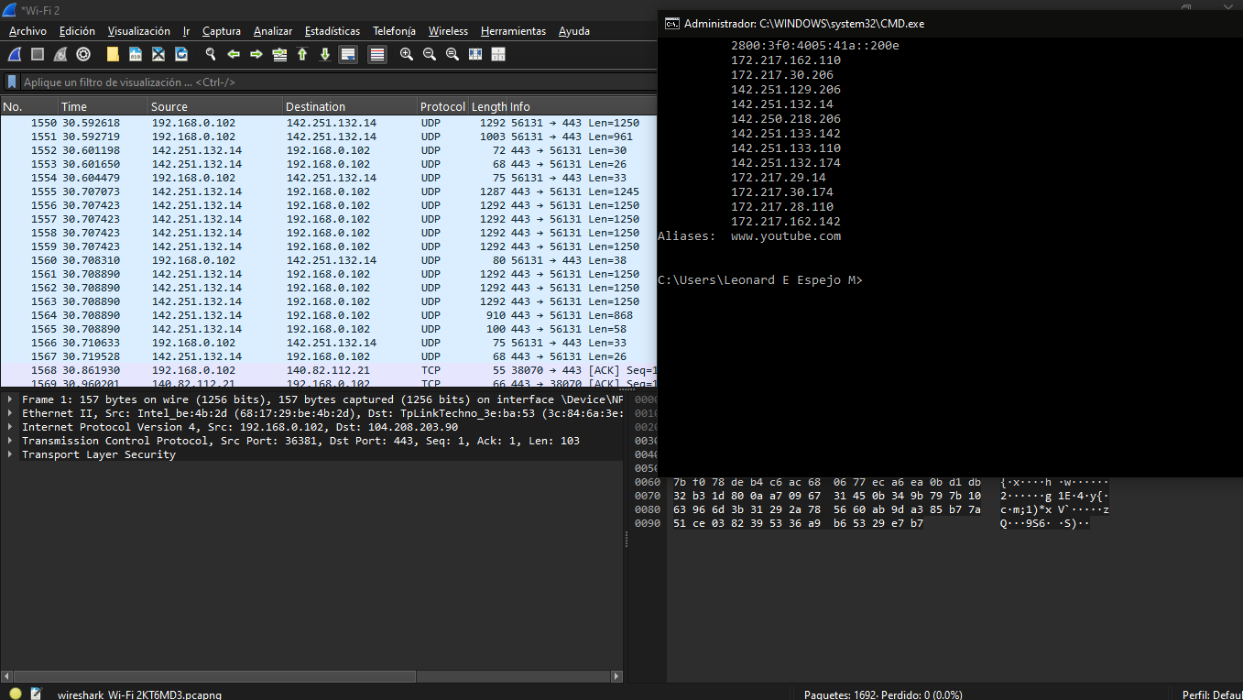The image size is (1243, 700).
Task: Expand Transmission Control Protocol section
Action: [x=10, y=441]
